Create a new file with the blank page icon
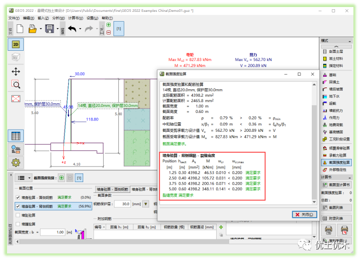361x261 pixels. [20, 29]
